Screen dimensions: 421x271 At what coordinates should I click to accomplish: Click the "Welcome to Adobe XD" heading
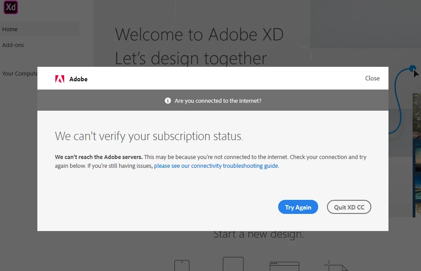[x=199, y=35]
